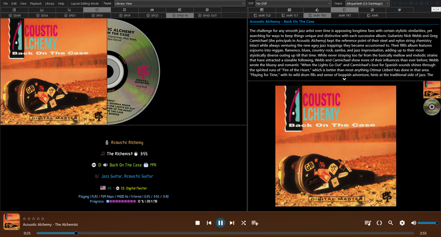Open settings gear in bottom bar
The width and height of the screenshot is (441, 237).
(402, 223)
